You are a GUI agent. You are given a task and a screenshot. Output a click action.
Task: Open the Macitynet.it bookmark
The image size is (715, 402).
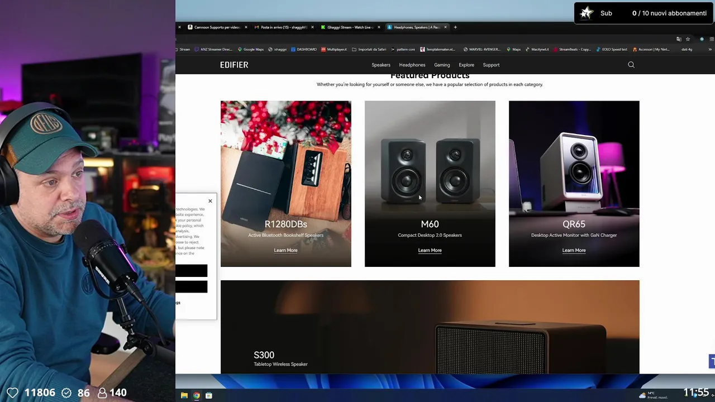point(537,49)
